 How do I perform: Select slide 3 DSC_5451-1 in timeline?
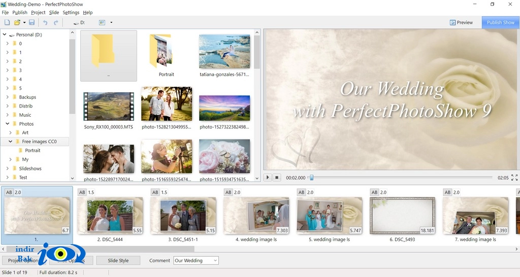[x=183, y=216]
